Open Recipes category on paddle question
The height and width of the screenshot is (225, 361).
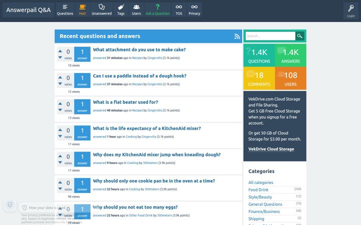coord(137,84)
